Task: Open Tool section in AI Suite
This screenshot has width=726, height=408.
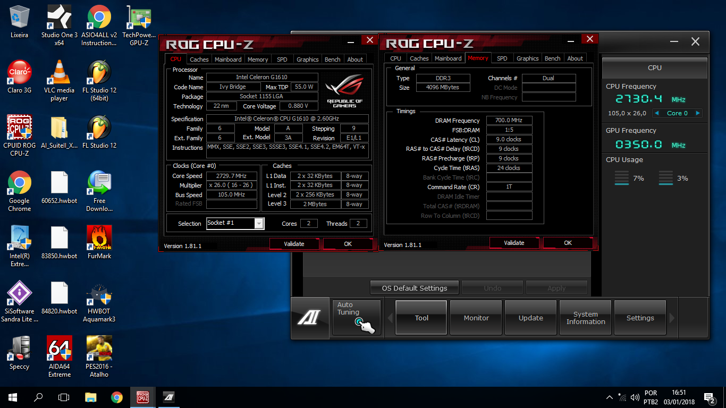Action: pos(421,318)
